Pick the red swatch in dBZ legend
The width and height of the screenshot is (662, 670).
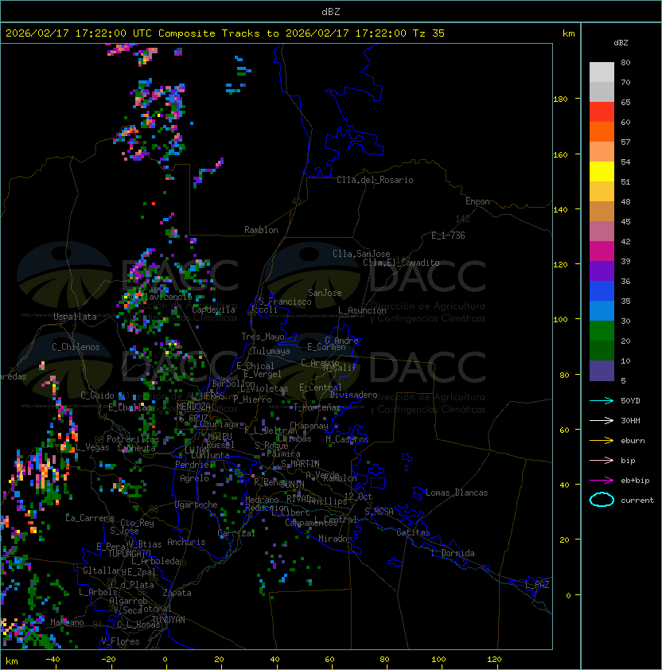(602, 111)
